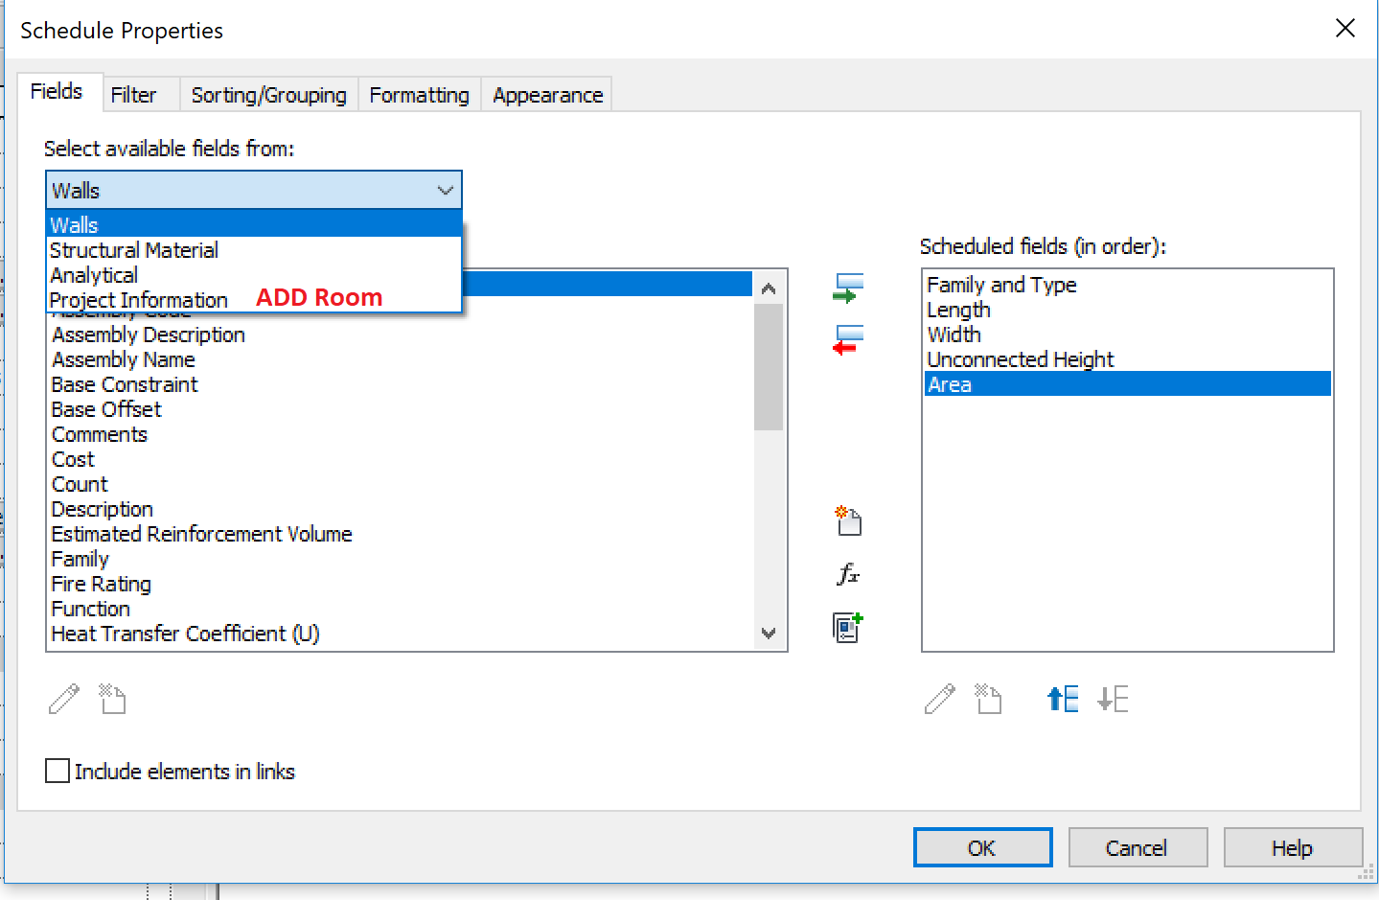1379x900 pixels.
Task: Click pencil edit icon under scheduled fields
Action: (x=940, y=699)
